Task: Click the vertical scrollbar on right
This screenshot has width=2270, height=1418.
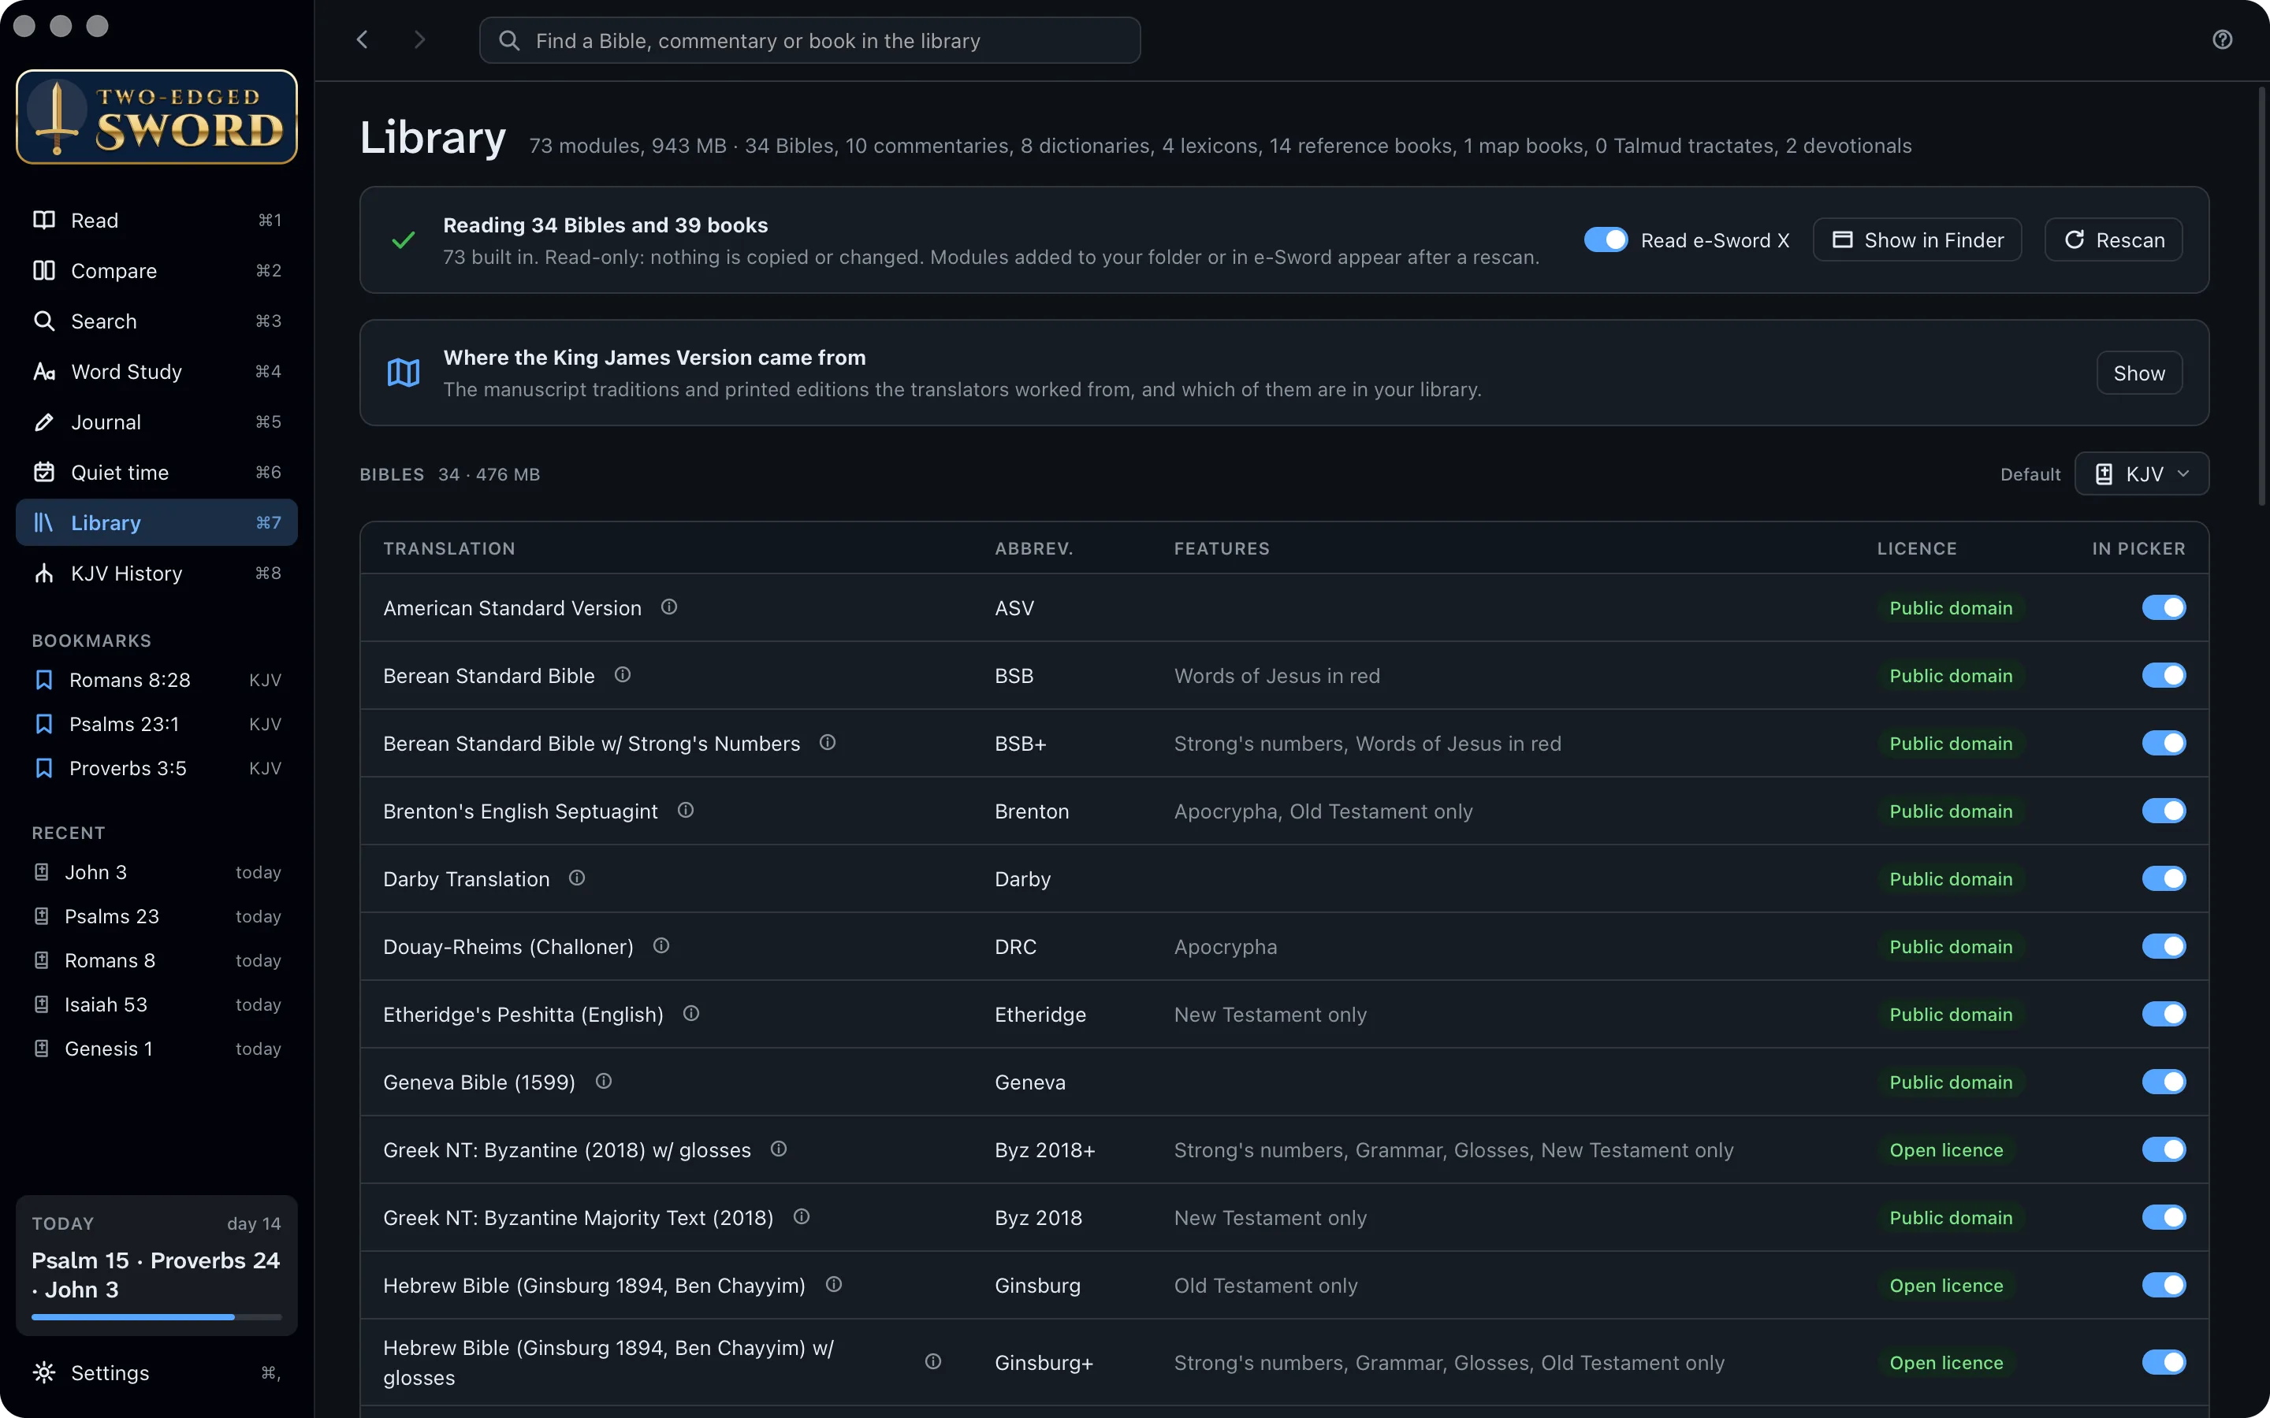Action: pyautogui.click(x=2261, y=295)
